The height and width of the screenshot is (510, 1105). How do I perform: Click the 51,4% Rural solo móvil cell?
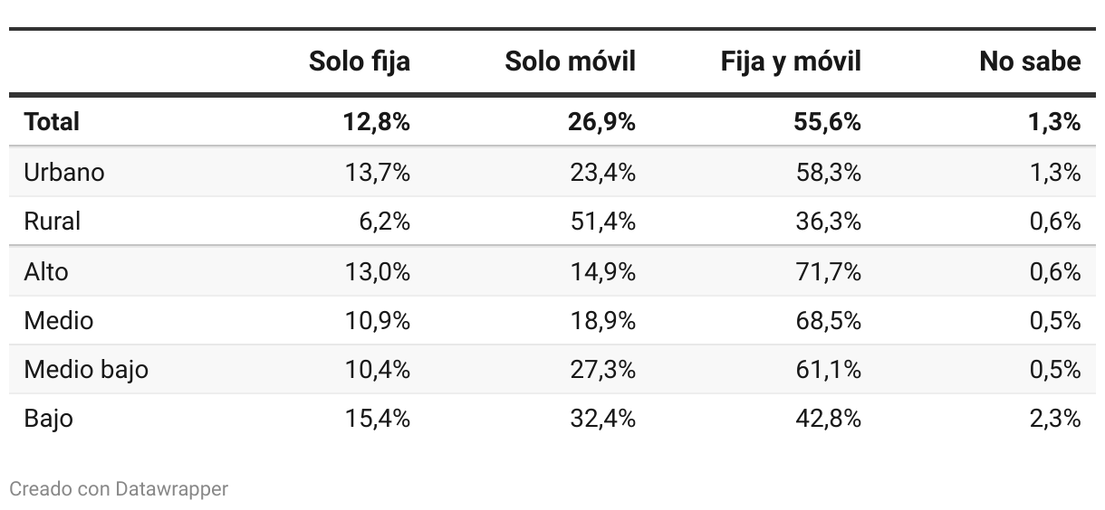pyautogui.click(x=602, y=222)
